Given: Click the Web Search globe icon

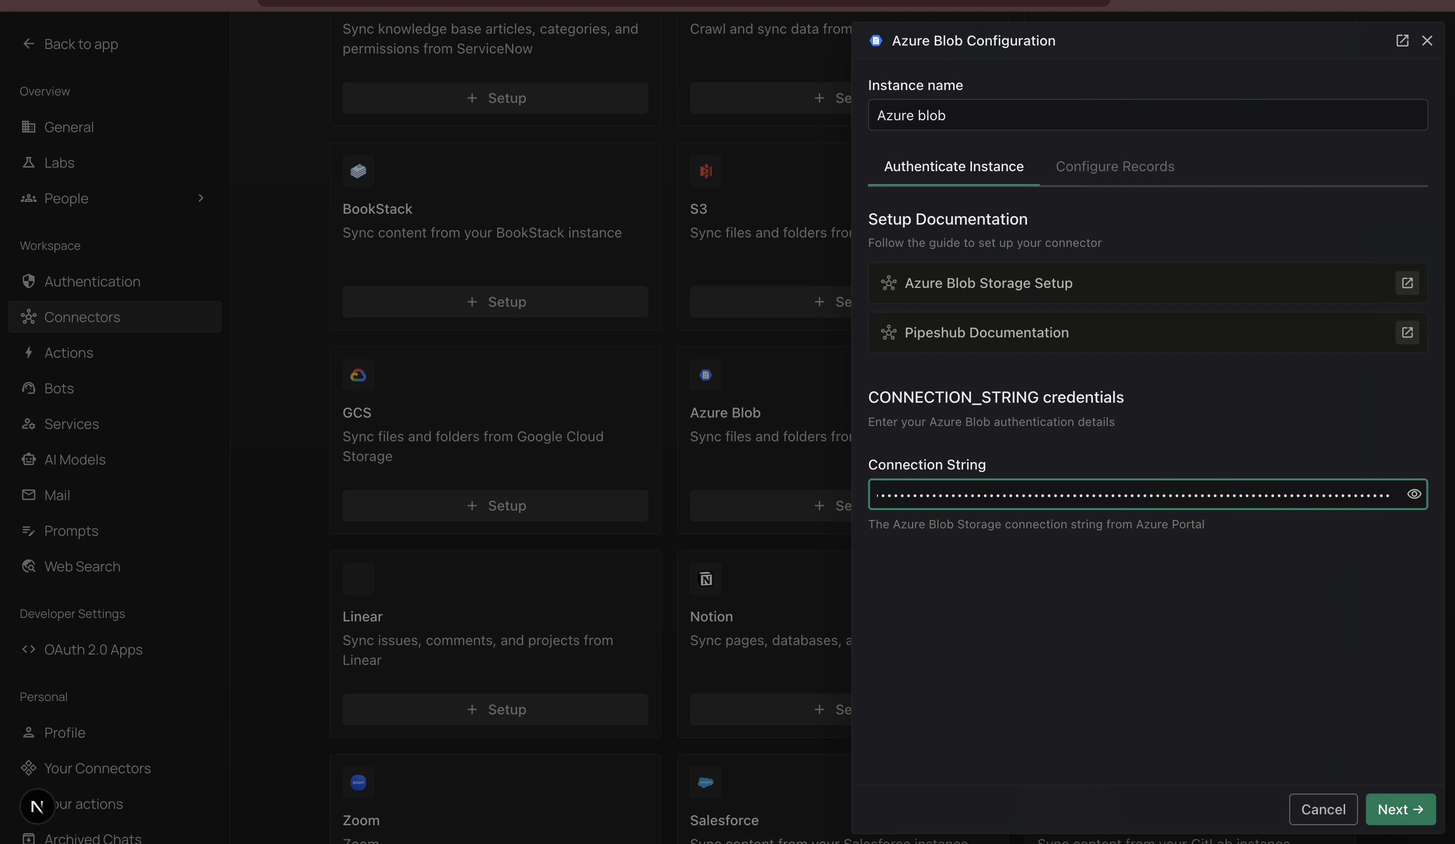Looking at the screenshot, I should coord(28,566).
